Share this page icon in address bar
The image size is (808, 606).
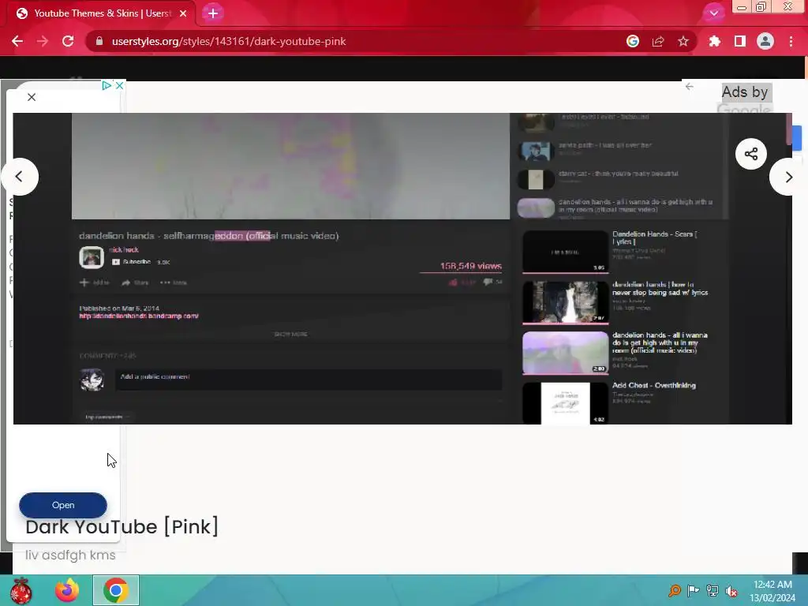[x=658, y=41]
